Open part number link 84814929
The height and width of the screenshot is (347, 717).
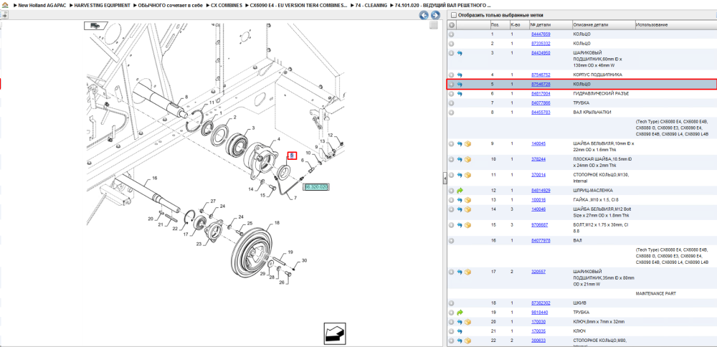[x=541, y=190]
